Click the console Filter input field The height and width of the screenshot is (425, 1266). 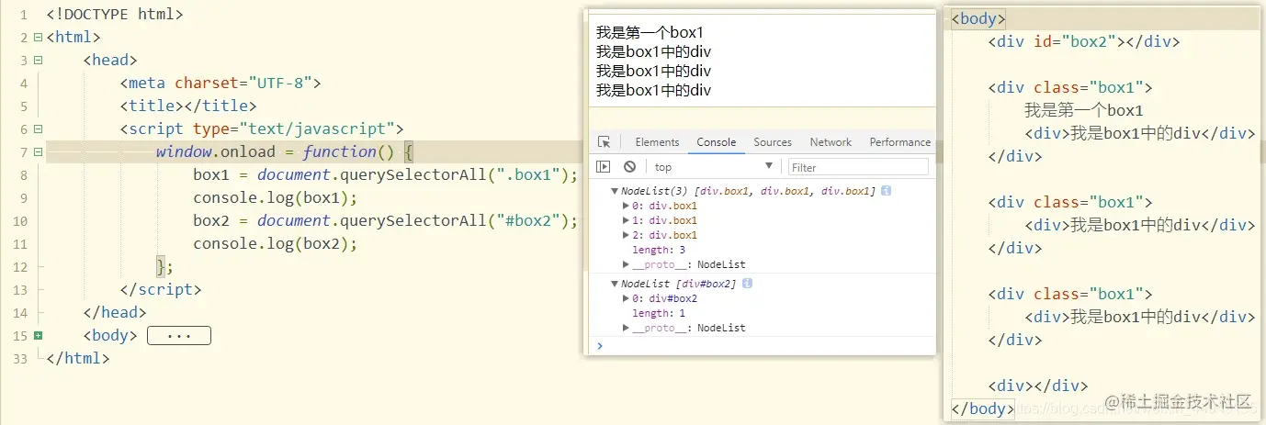click(858, 167)
